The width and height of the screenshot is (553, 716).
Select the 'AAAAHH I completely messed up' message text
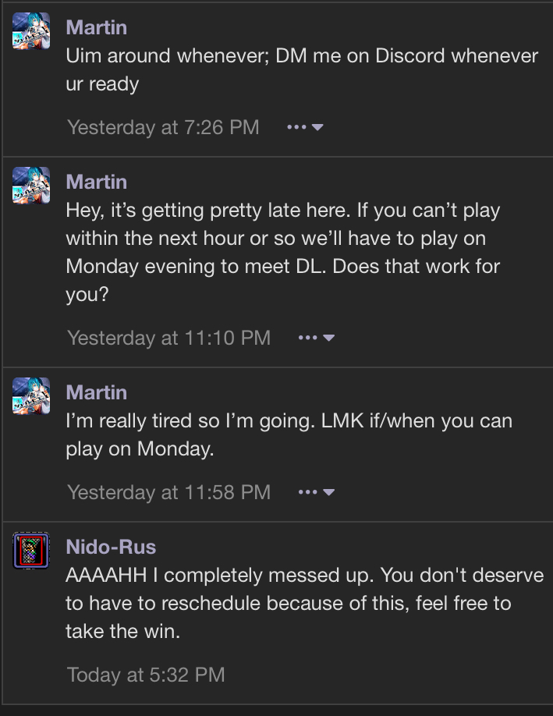pos(219,576)
